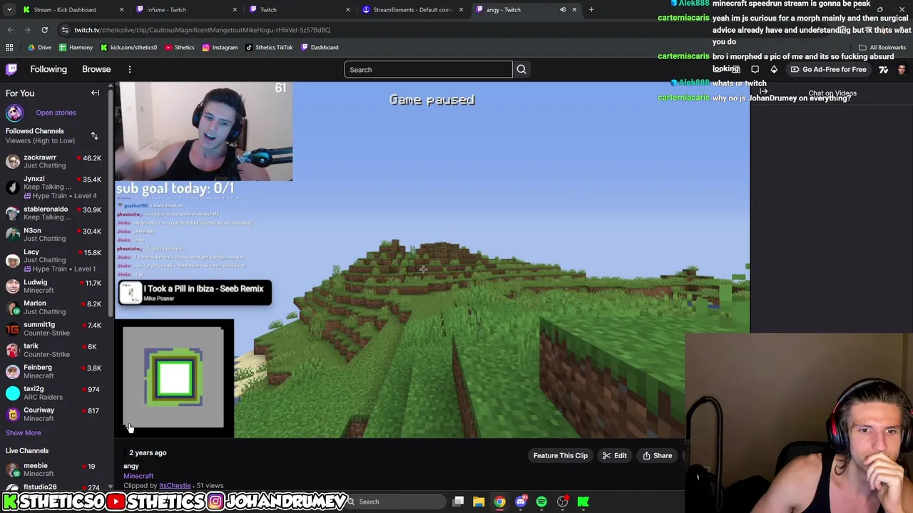Open the Kick app in the taskbar

(583, 502)
